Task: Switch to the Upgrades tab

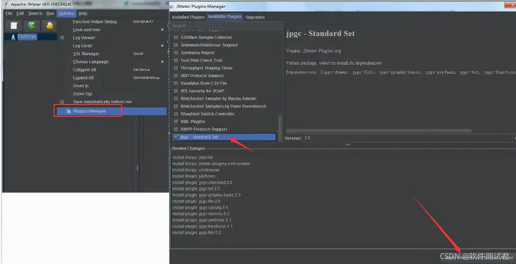Action: 255,17
